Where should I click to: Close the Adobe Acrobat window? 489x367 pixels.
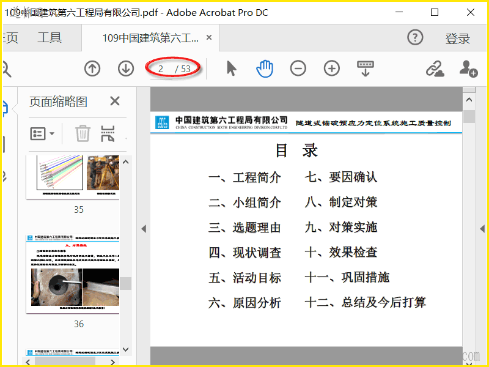pos(471,12)
